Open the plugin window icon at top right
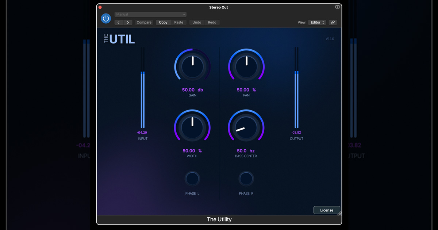The height and width of the screenshot is (230, 438). point(337,7)
